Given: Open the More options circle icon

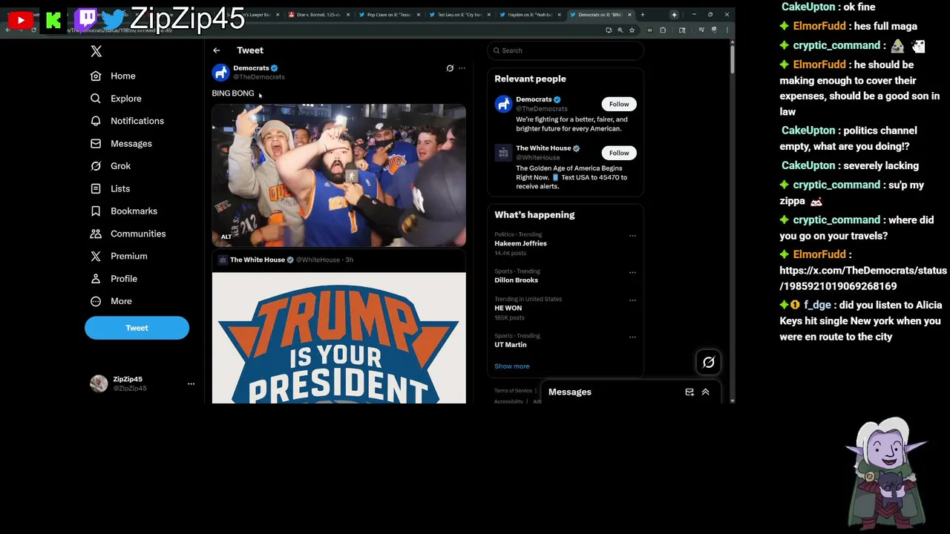Looking at the screenshot, I should [x=96, y=301].
